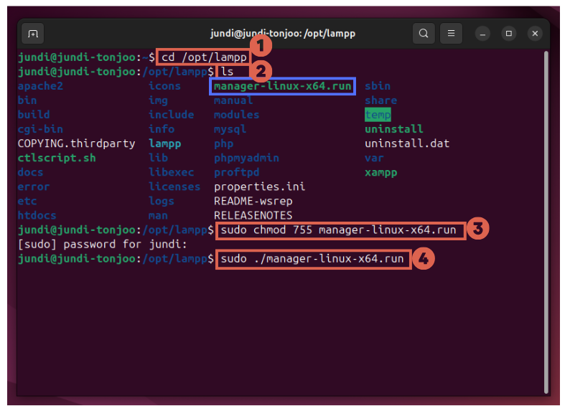
Task: Click the red step 3 badge
Action: [477, 230]
